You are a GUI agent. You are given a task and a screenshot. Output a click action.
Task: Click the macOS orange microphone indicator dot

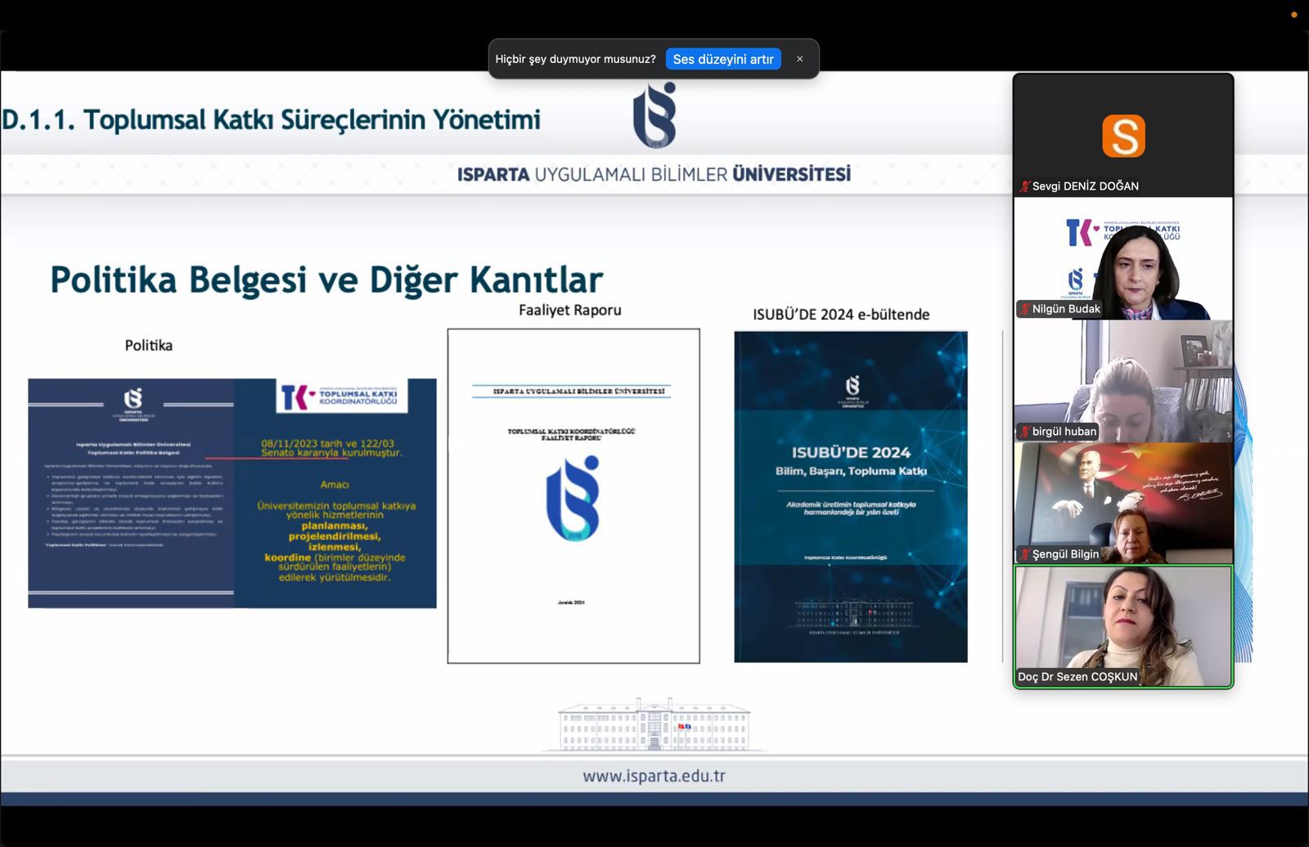(1293, 15)
